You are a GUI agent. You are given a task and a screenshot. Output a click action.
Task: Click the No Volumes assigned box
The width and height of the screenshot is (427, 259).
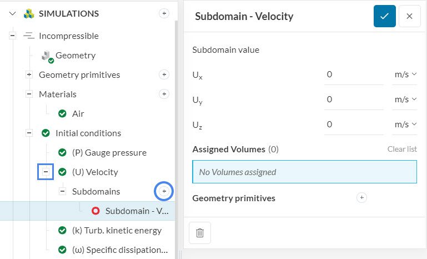click(304, 172)
